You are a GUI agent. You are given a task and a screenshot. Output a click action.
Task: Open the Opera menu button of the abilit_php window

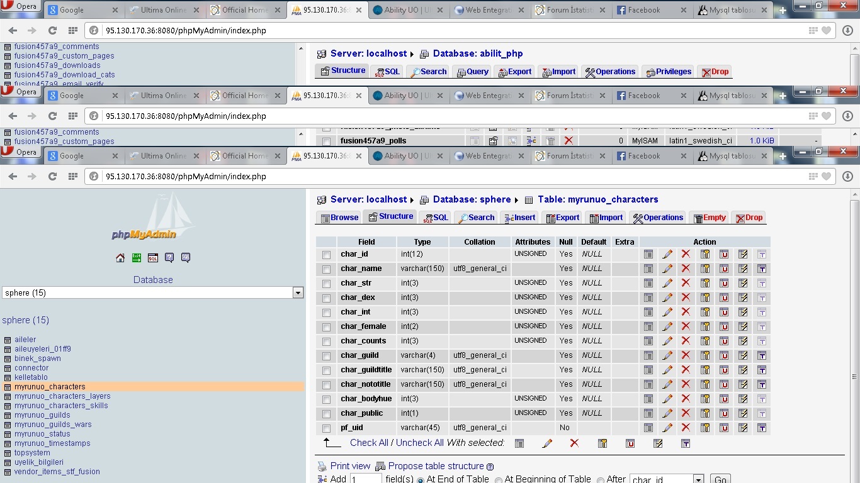[20, 7]
